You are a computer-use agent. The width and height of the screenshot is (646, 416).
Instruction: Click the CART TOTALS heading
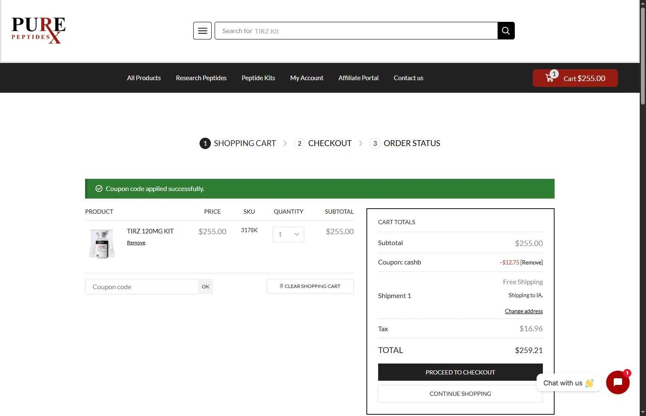[x=397, y=222]
